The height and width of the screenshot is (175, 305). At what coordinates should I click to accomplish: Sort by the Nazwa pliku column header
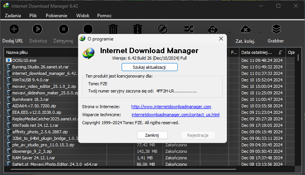click(x=41, y=52)
